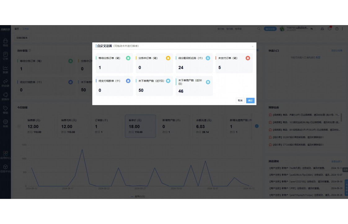The height and width of the screenshot is (224, 348).
Task: Click the driver icon on 待分配司机任务 card
Action: point(208,58)
